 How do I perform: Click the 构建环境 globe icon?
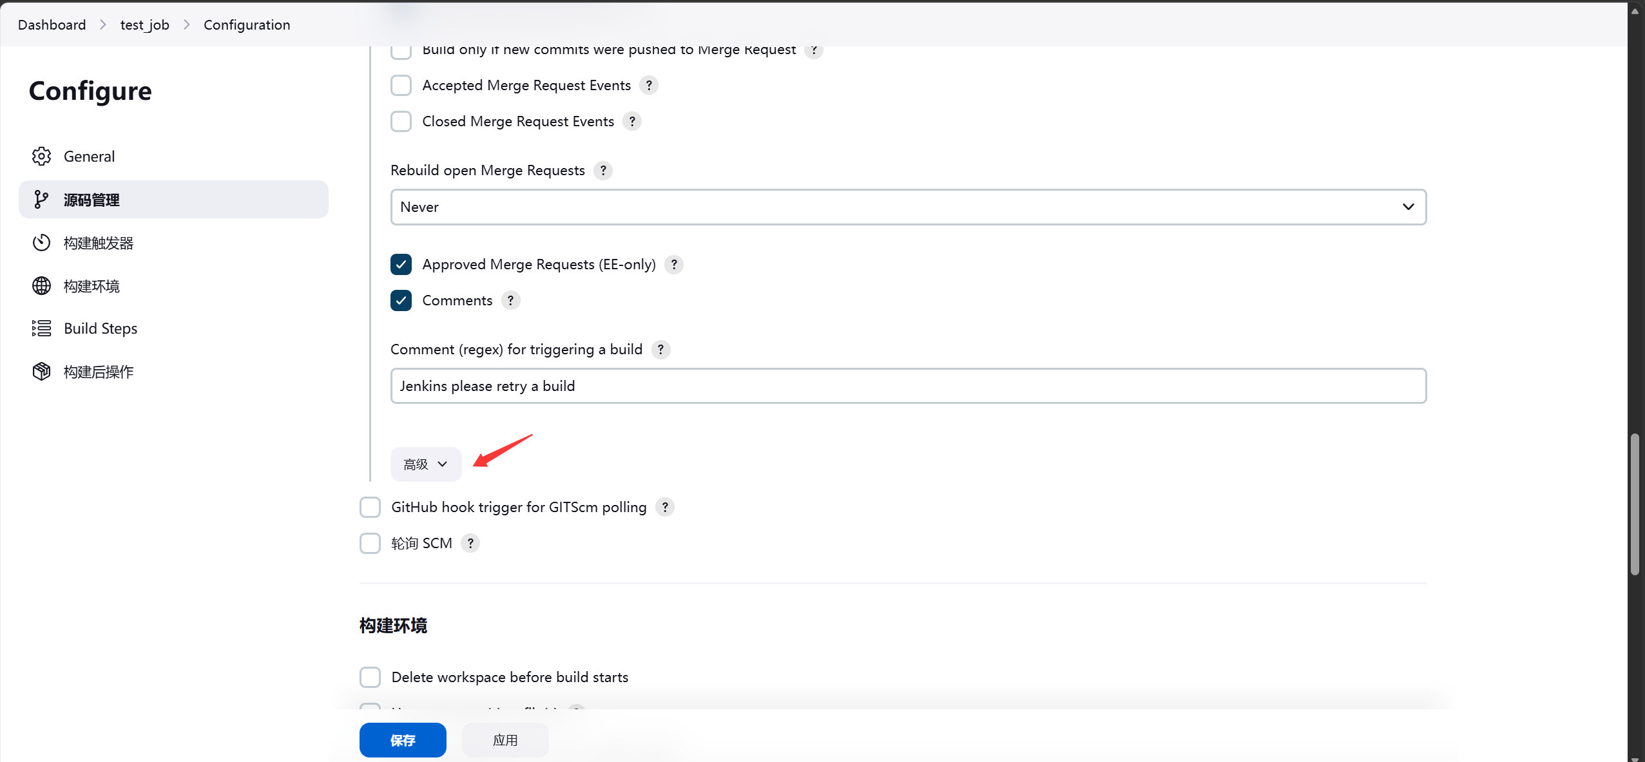click(x=41, y=286)
